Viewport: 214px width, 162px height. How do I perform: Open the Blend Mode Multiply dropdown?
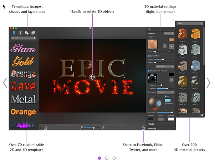(166, 92)
